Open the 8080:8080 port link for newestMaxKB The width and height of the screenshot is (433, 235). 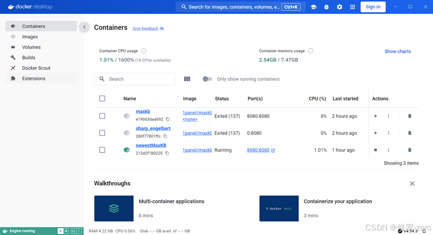[x=258, y=150]
